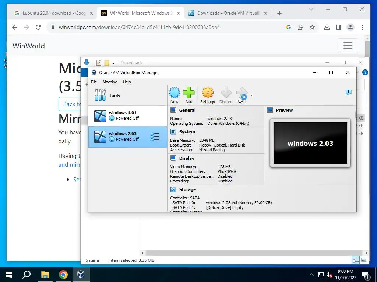Open WinWorld hamburger menu
This screenshot has width=377, height=282.
coord(348,45)
